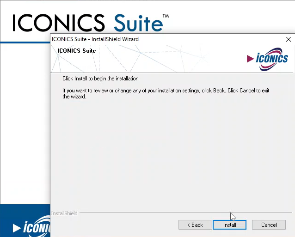
Task: Click the review or change settings paragraph
Action: 166,93
